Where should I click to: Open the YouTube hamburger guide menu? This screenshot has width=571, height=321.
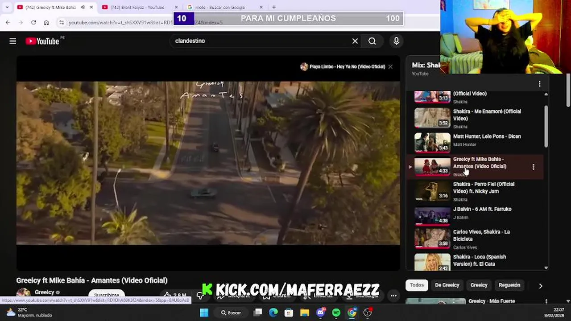coord(12,41)
